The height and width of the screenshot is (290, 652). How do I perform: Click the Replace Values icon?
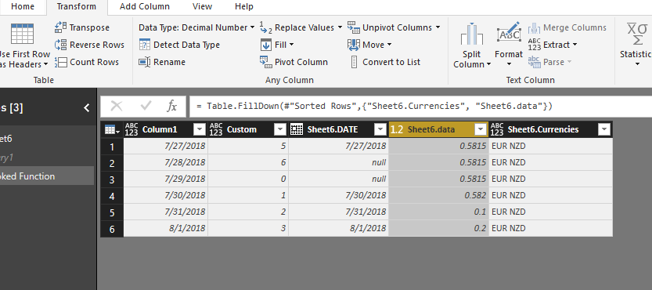tap(265, 27)
